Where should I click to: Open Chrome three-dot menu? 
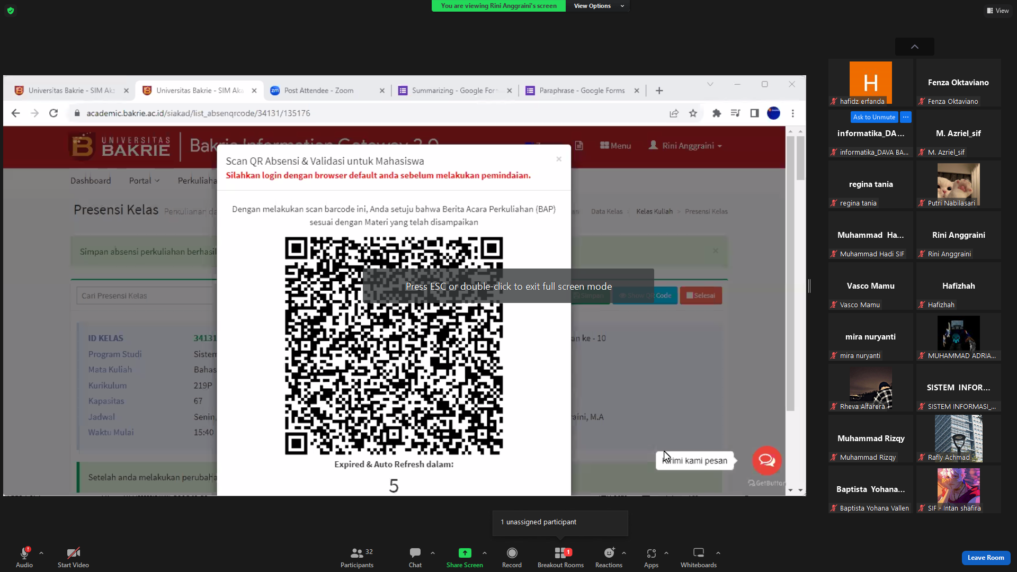[793, 113]
